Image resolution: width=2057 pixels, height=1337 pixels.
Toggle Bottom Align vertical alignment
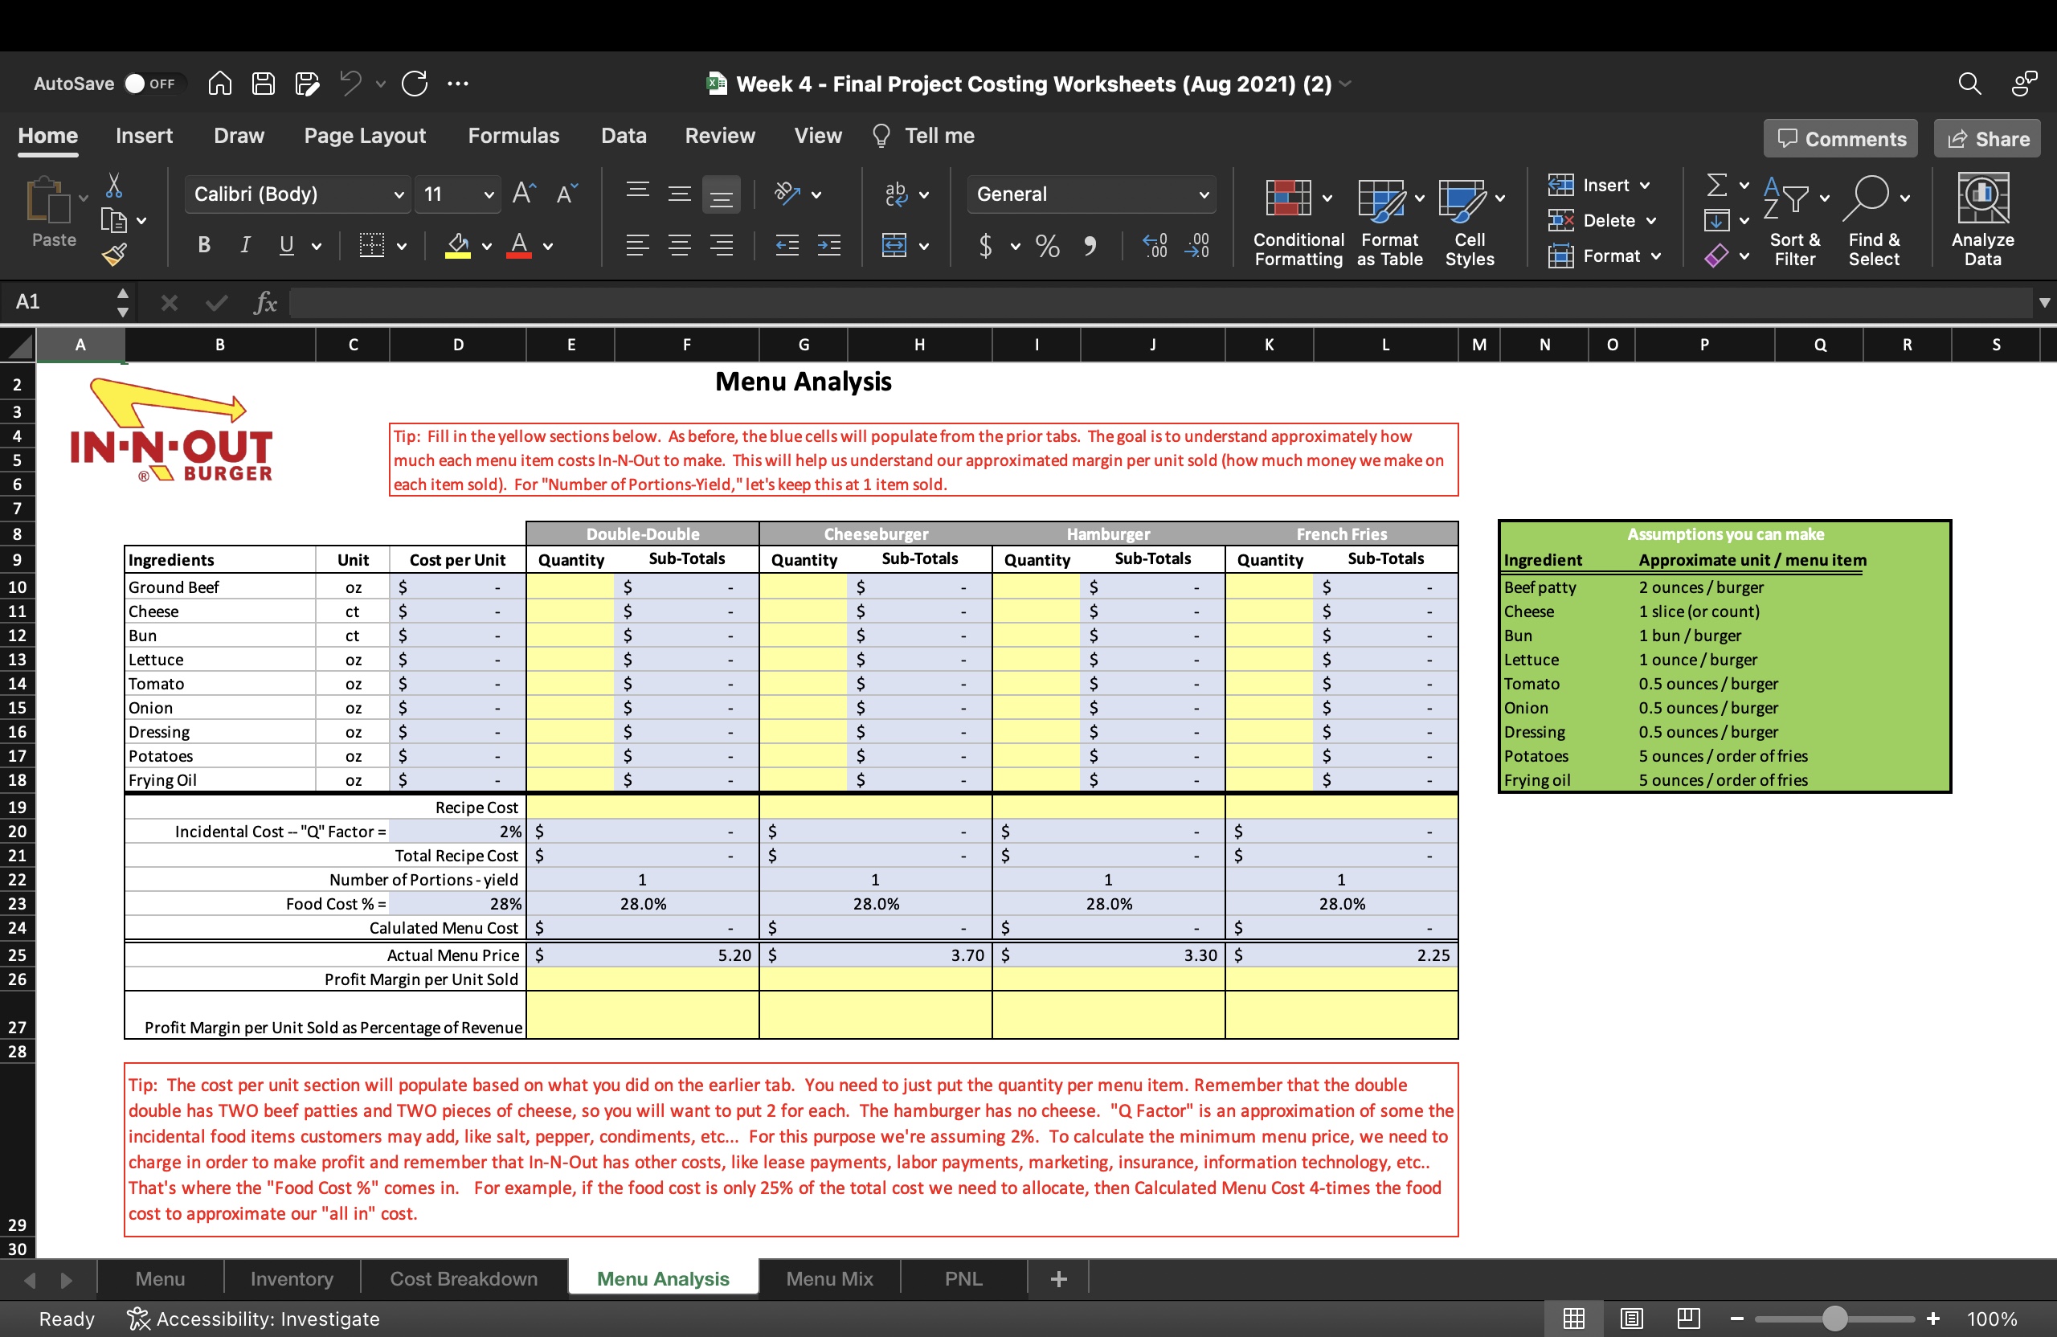pos(721,194)
